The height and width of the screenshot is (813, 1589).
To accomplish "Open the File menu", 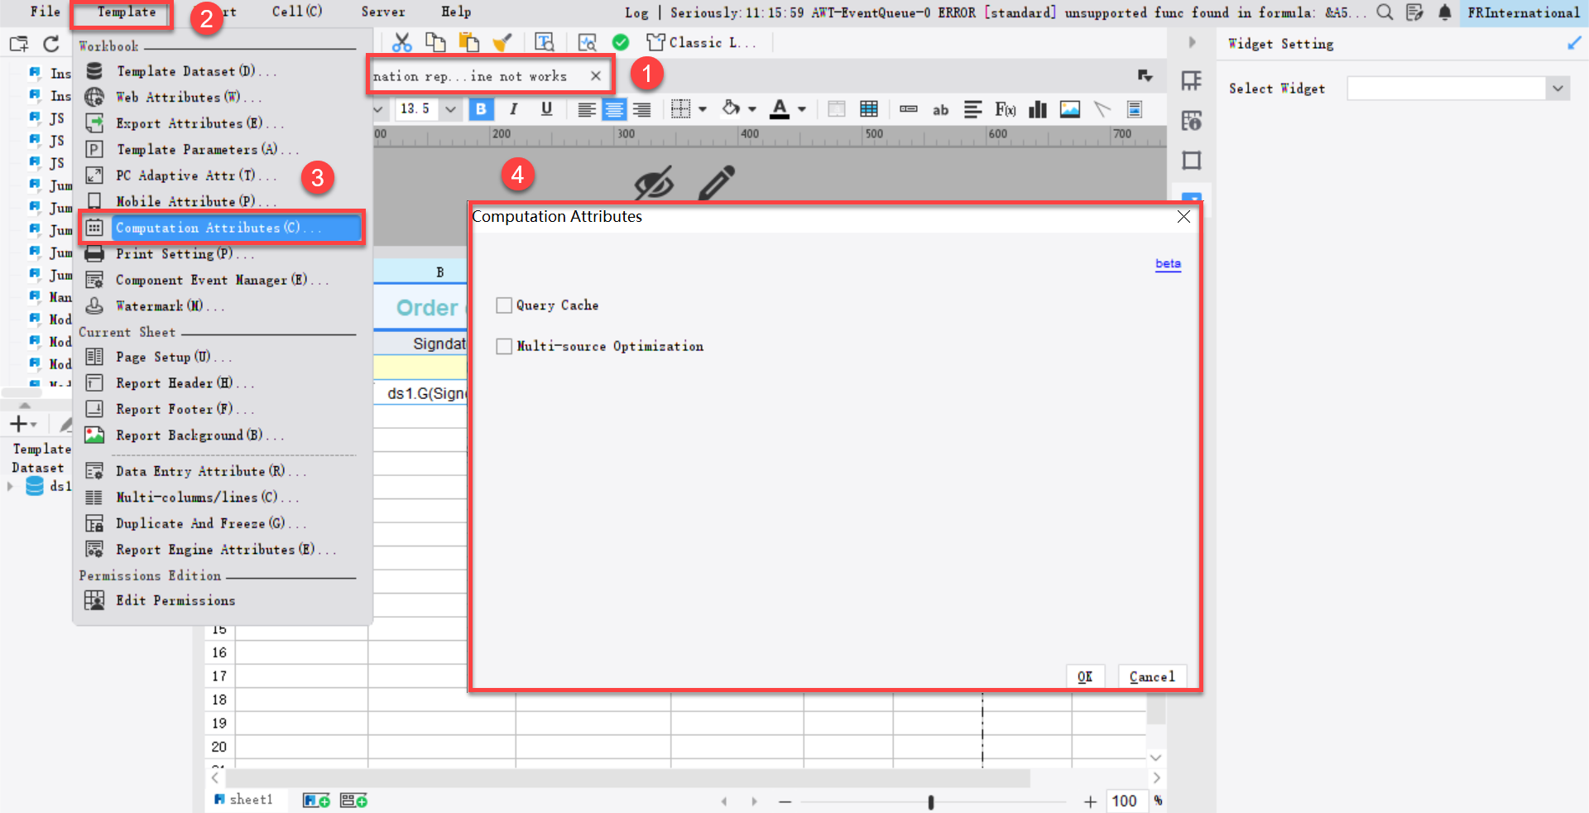I will tap(46, 12).
